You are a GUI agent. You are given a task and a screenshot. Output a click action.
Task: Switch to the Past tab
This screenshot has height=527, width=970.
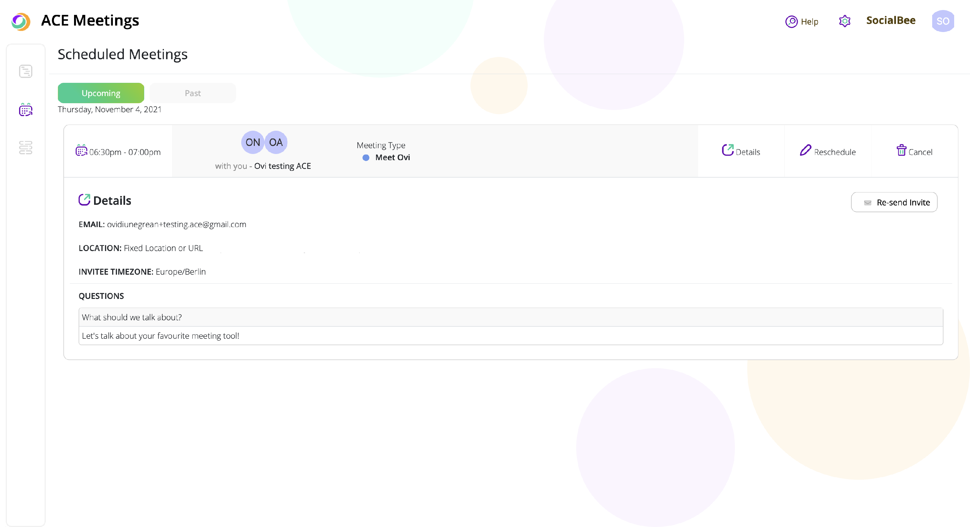coord(192,93)
